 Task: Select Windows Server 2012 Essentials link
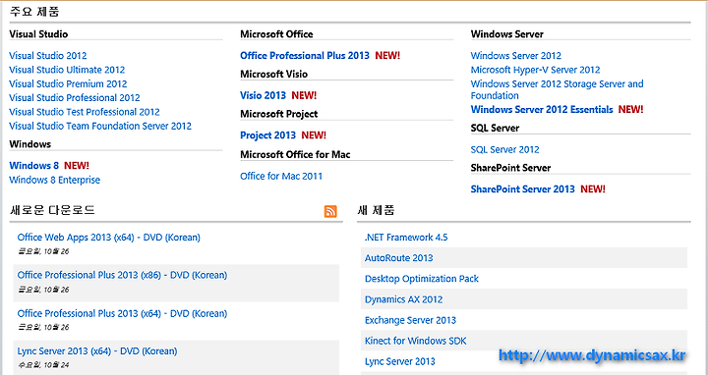pyautogui.click(x=542, y=110)
